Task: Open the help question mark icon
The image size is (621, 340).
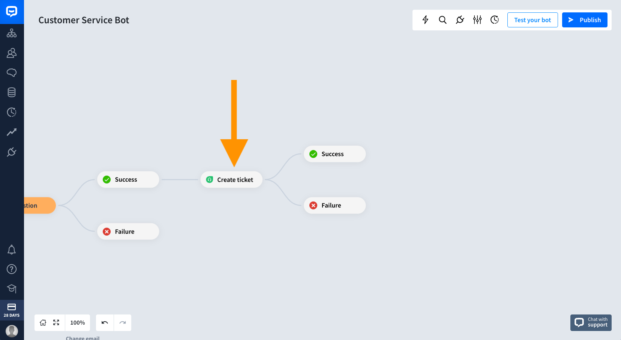Action: (12, 269)
